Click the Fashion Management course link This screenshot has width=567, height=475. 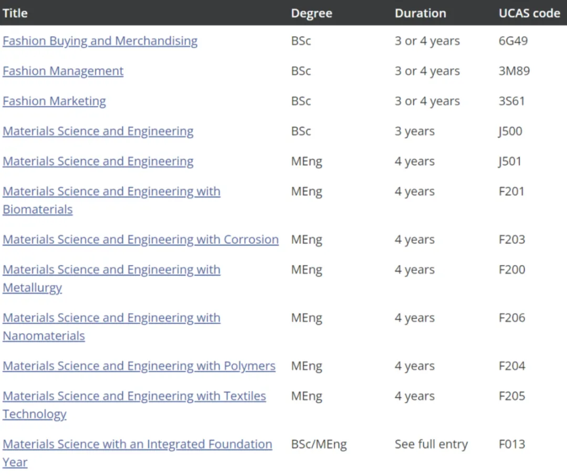[63, 71]
